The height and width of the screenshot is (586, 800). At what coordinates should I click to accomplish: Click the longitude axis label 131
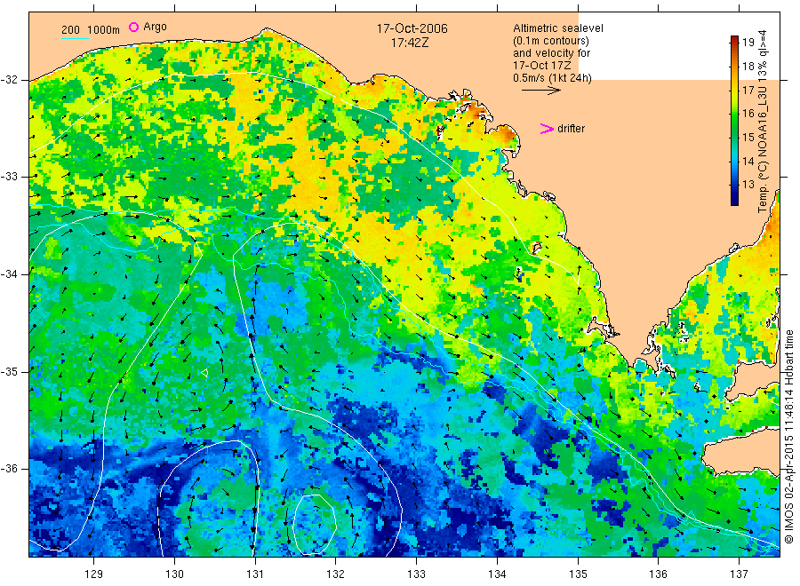coord(255,574)
